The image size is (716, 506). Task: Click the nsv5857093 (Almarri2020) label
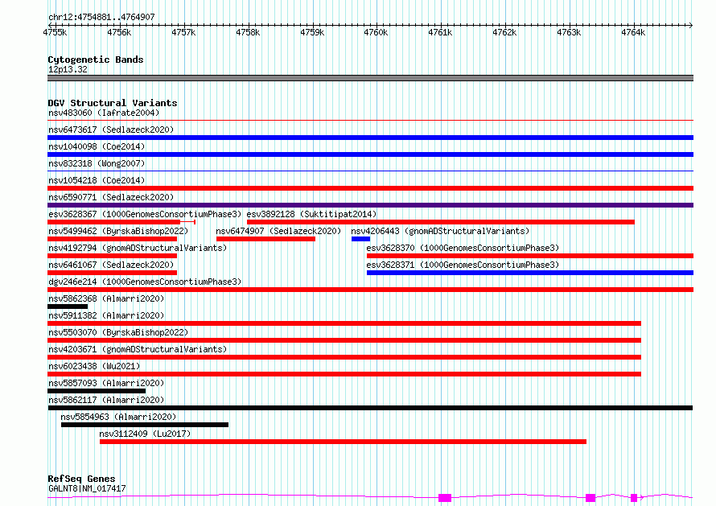coord(106,383)
